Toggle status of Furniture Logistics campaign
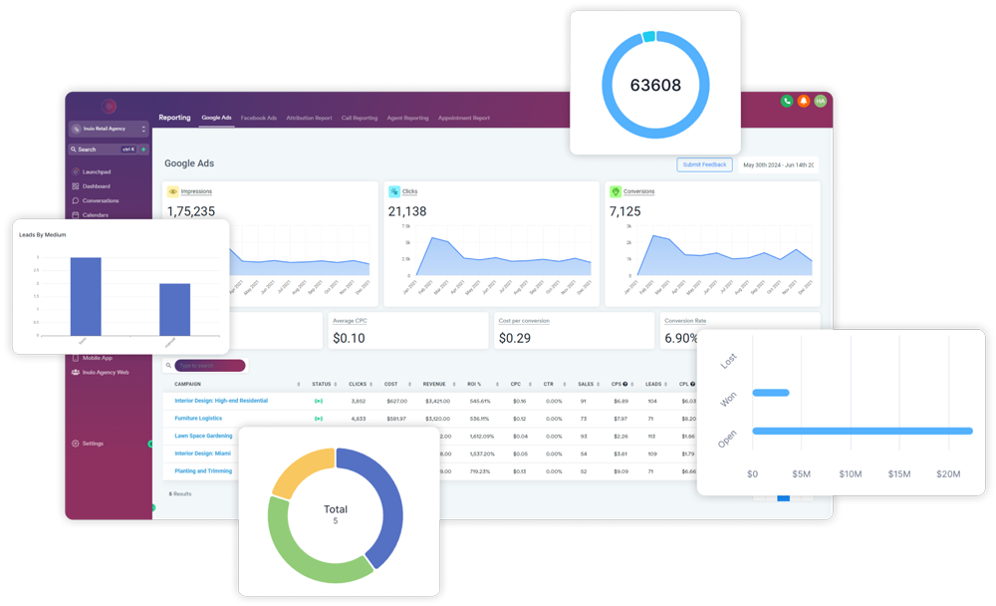 click(x=320, y=419)
